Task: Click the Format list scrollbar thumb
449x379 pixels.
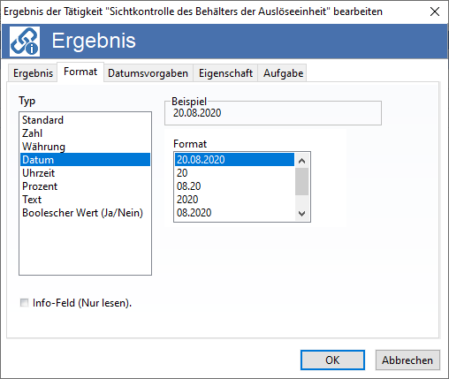Action: [301, 181]
